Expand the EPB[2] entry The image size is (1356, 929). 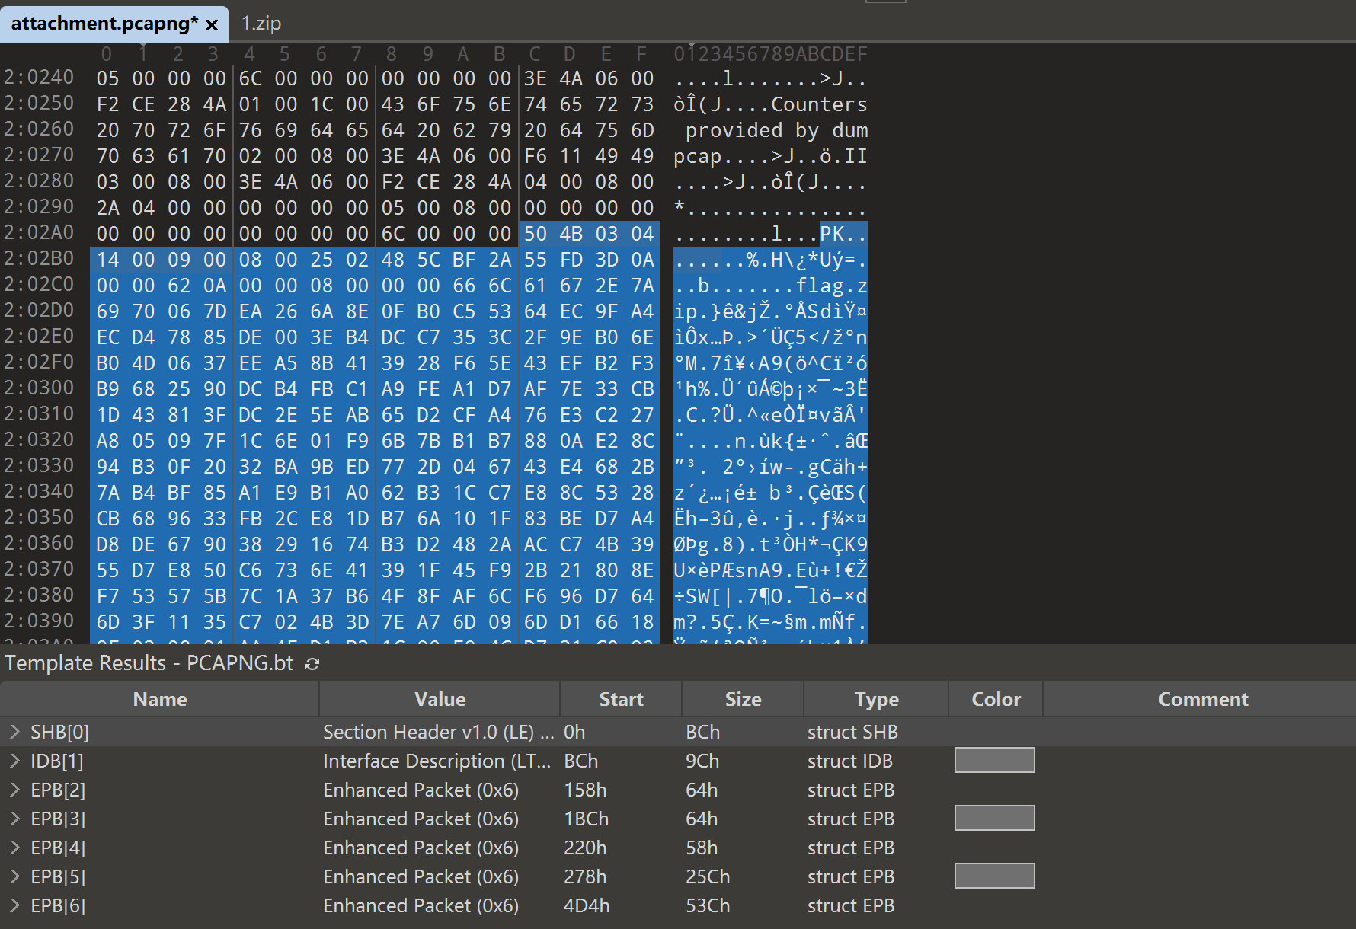[x=14, y=790]
